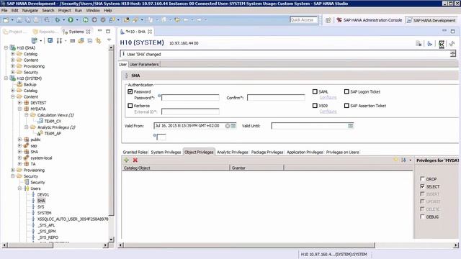Click the calendar icon next to Valid Until
The image size is (461, 259).
click(x=351, y=126)
